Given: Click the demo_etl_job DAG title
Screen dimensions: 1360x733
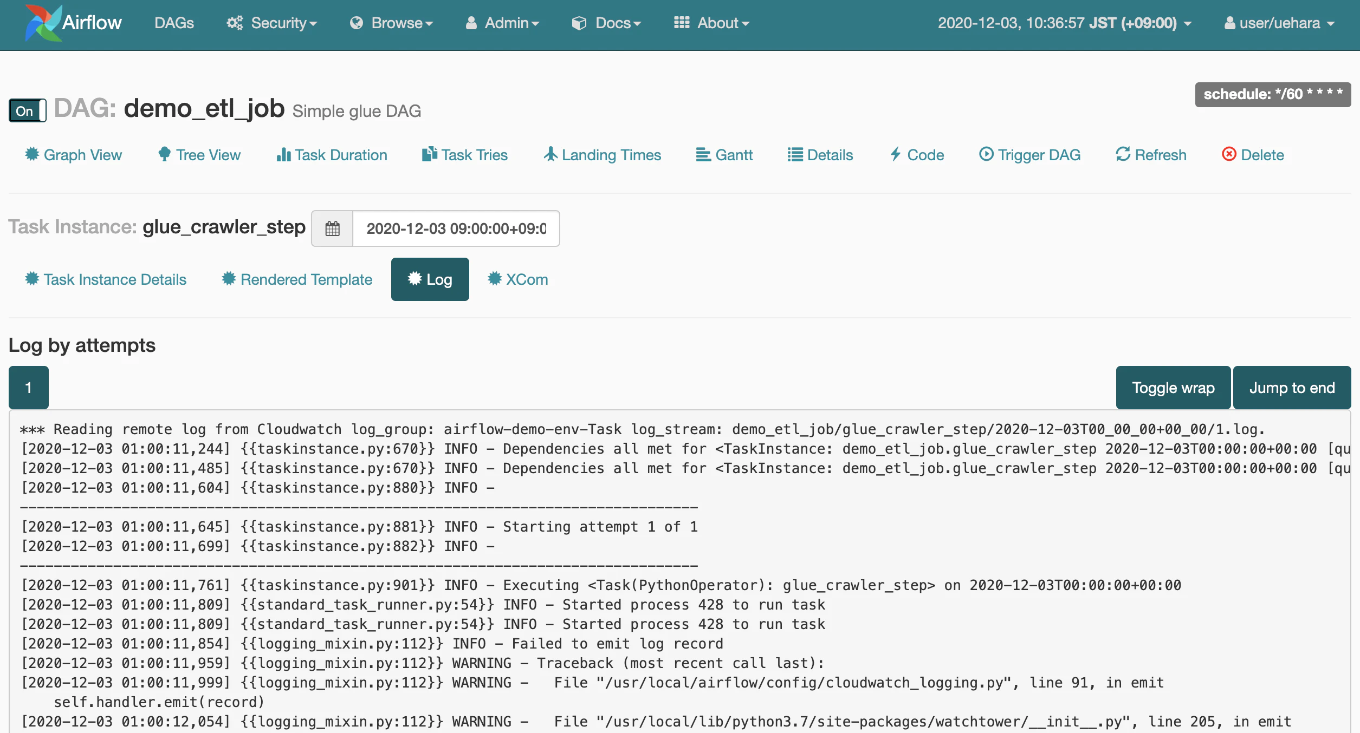Looking at the screenshot, I should coord(204,109).
